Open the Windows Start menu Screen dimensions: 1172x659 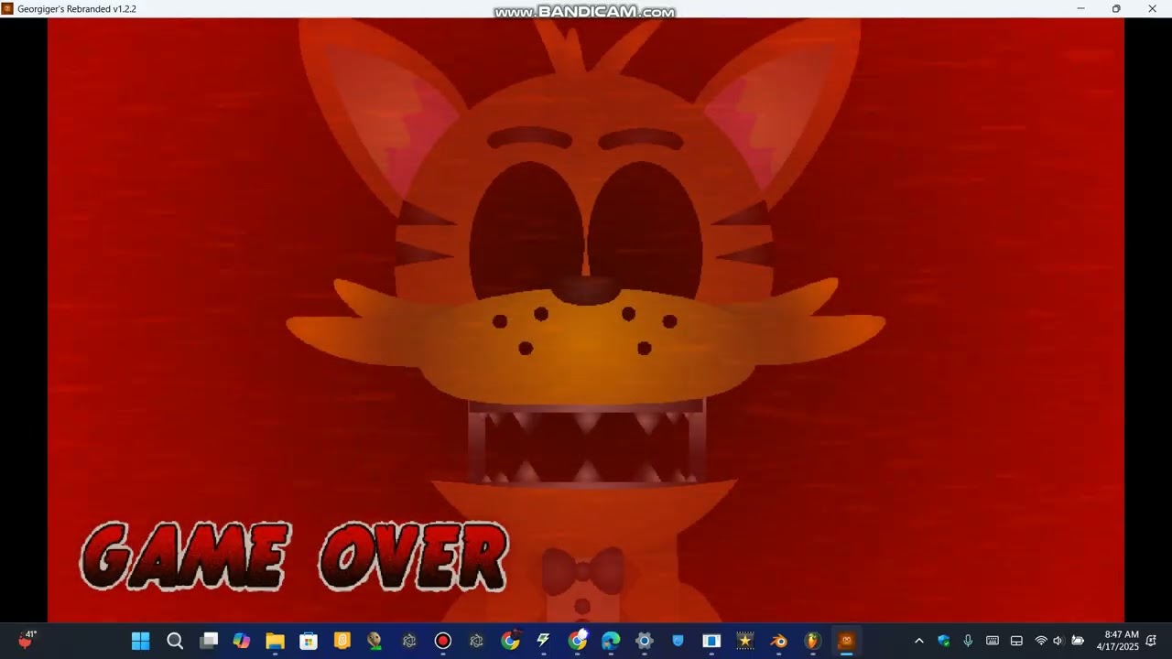click(140, 641)
